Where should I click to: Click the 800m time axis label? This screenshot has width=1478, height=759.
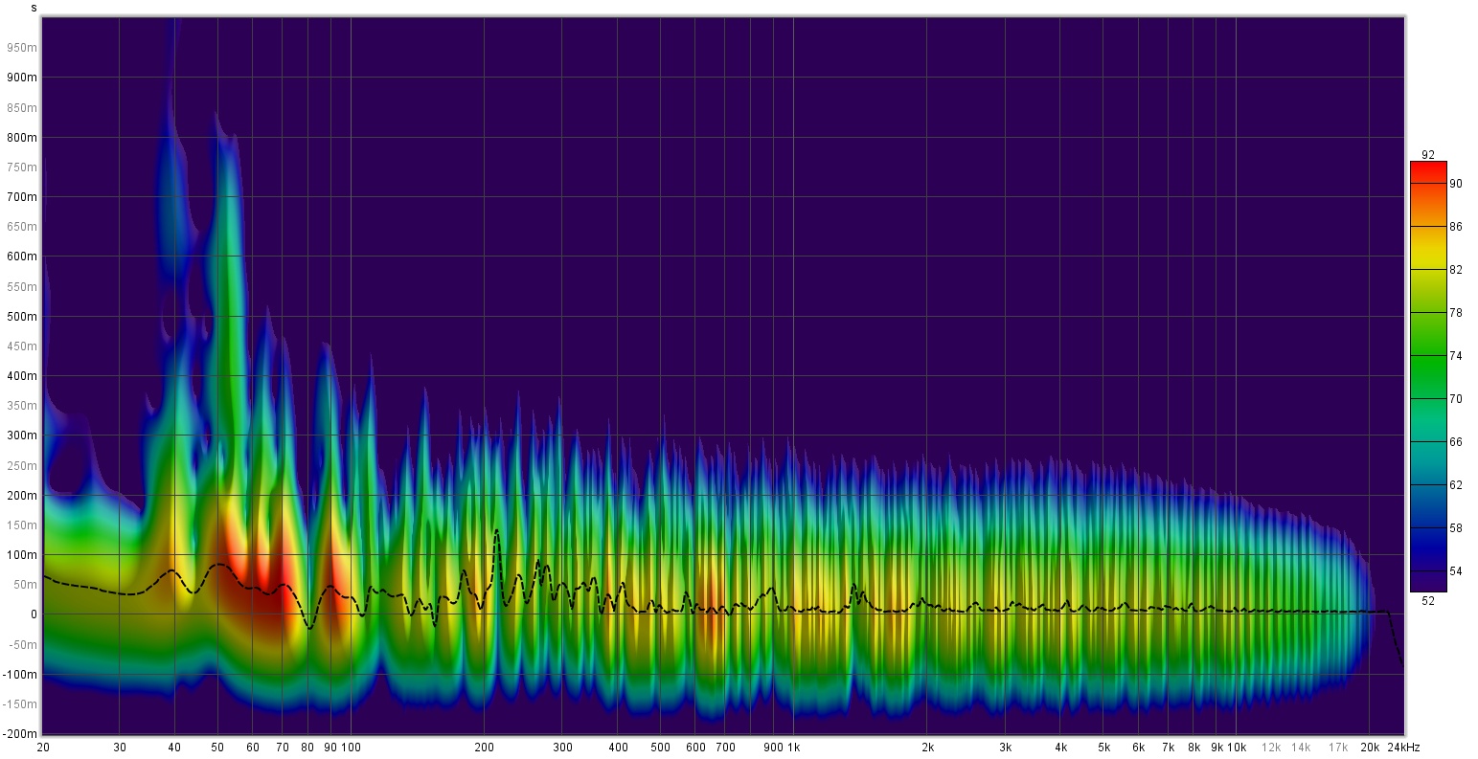point(22,137)
